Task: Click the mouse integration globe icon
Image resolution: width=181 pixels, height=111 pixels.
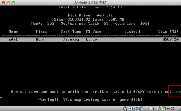Action: [x=159, y=108]
